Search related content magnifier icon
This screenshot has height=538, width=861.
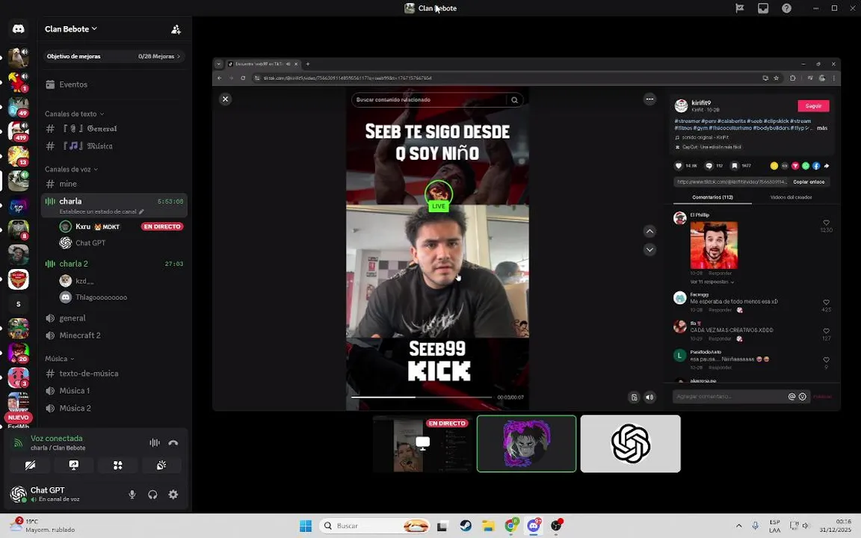pos(514,100)
